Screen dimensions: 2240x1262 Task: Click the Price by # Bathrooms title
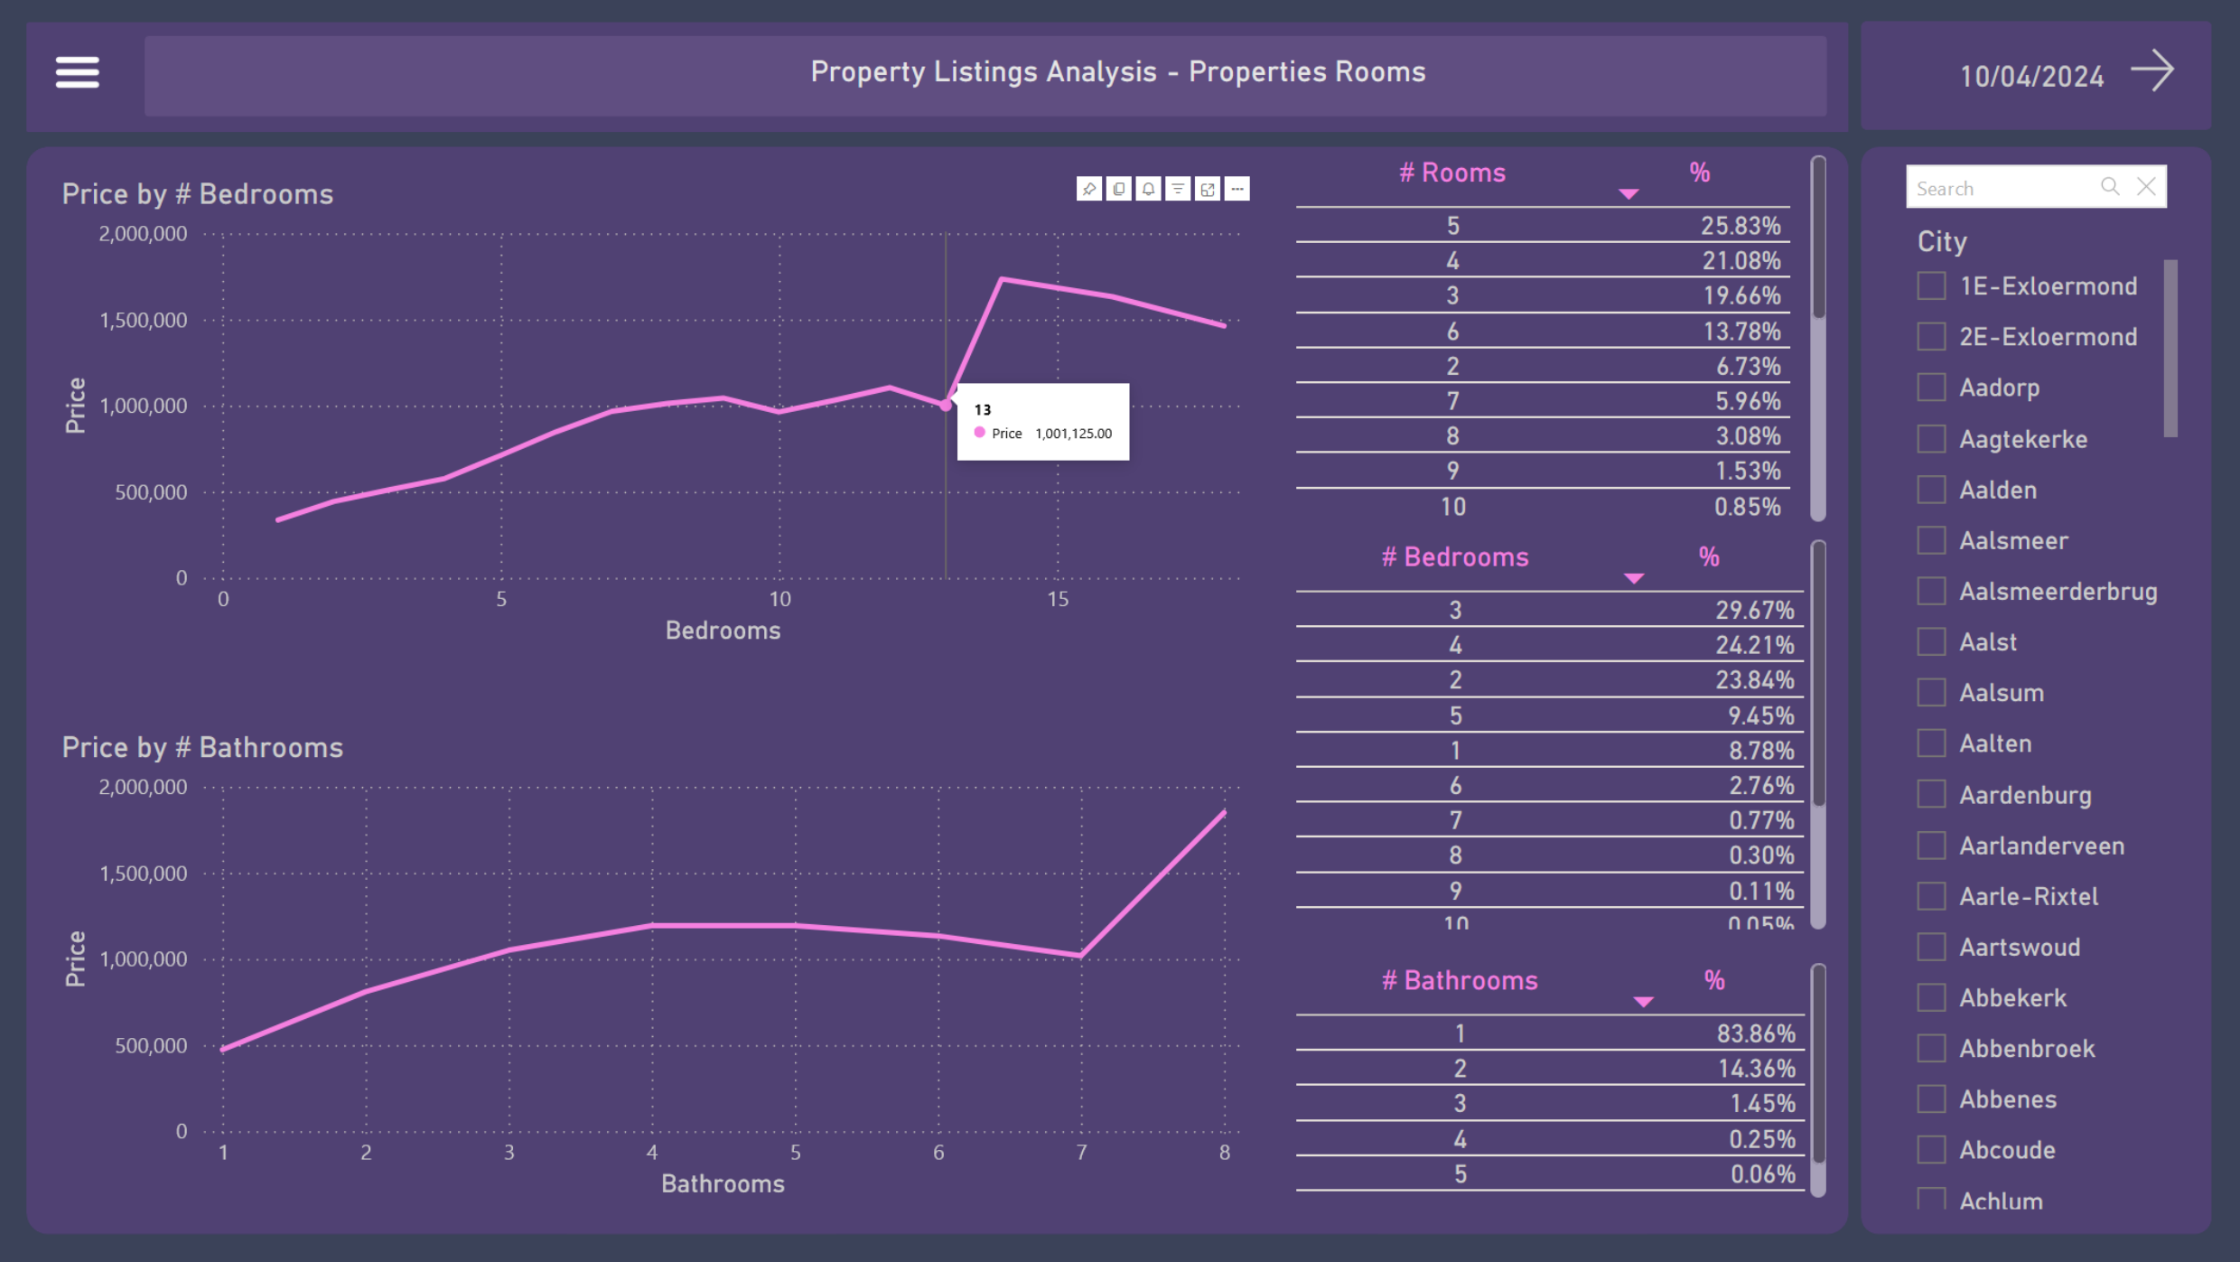[x=202, y=748]
